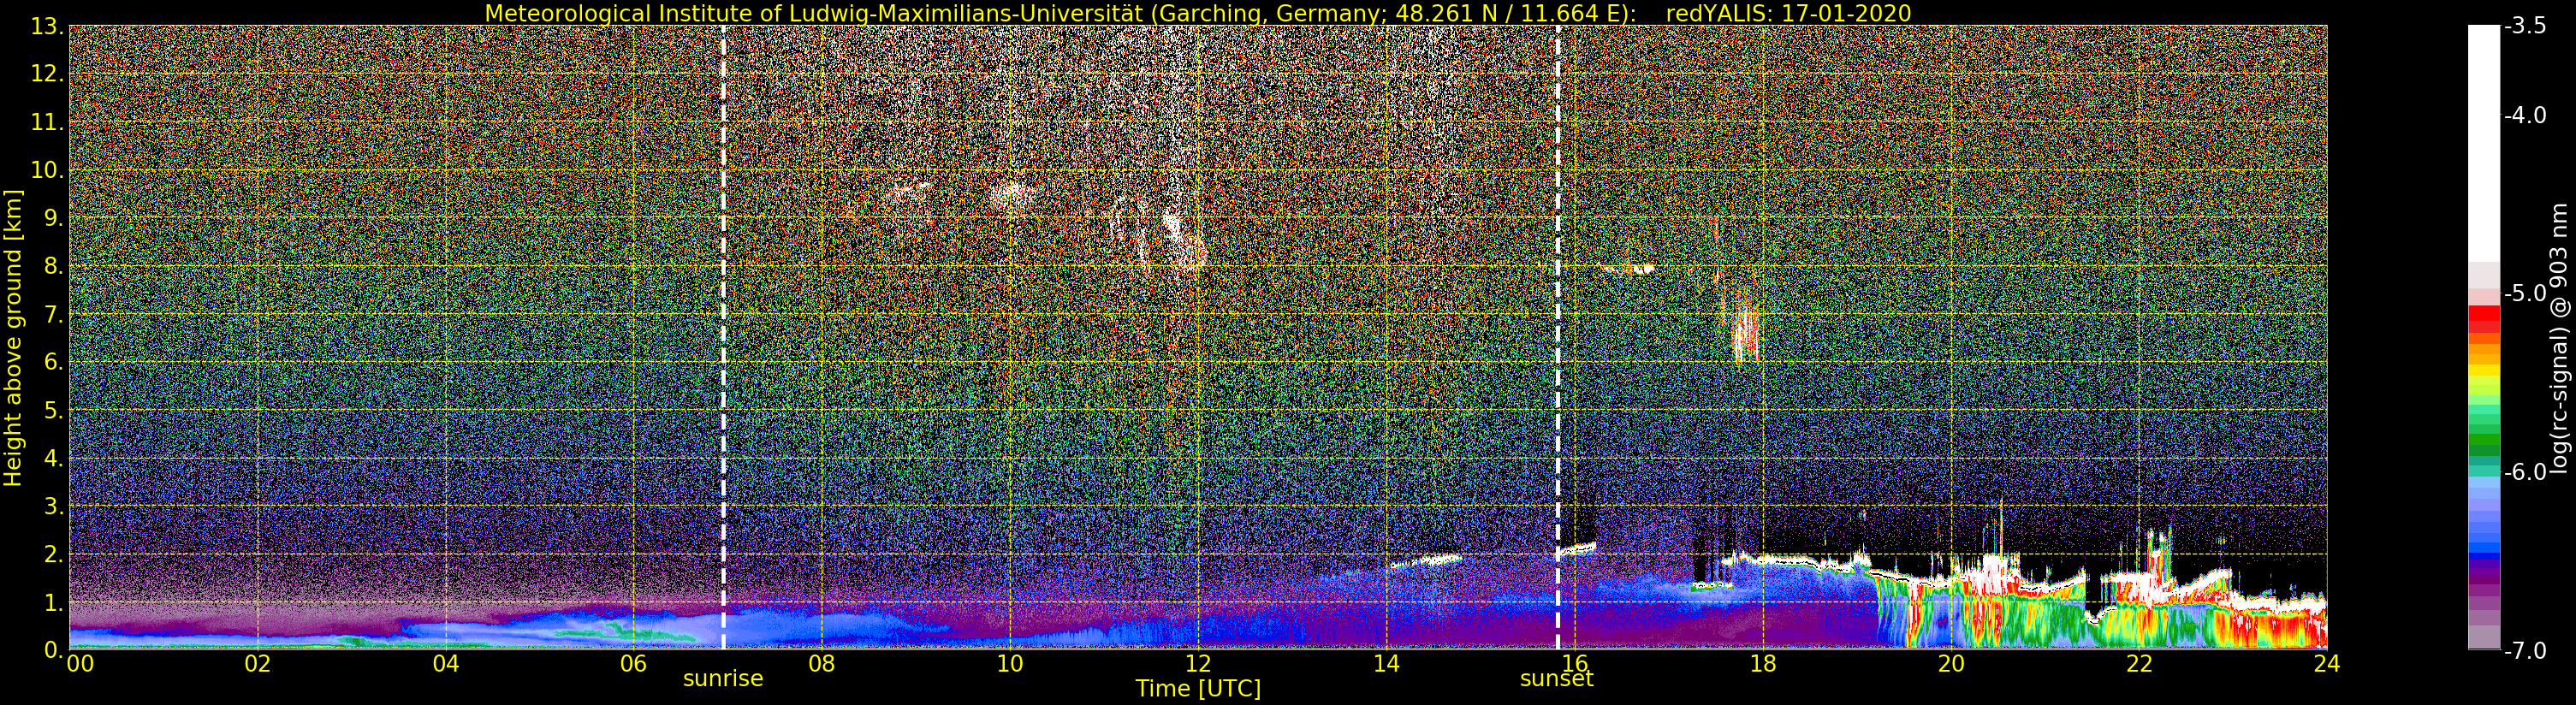Click the '12.' height axis tick label
Image resolution: width=2576 pixels, height=705 pixels.
point(47,74)
